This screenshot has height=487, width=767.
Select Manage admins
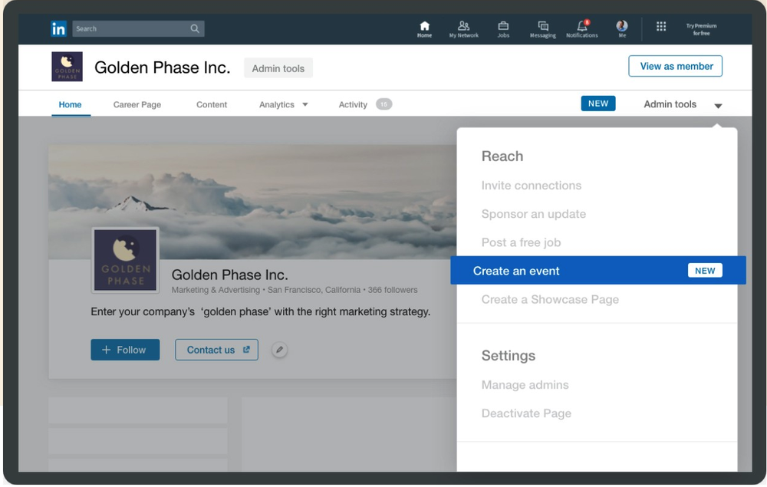click(x=525, y=385)
